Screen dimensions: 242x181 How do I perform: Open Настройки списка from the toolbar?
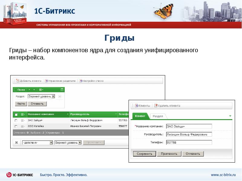coord(91,81)
